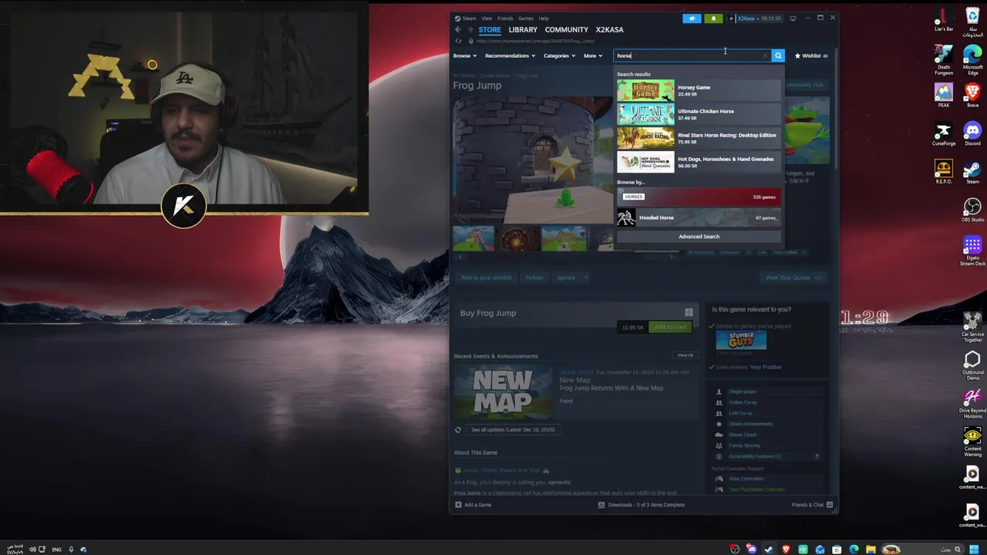The image size is (987, 555).
Task: Expand the Categories dropdown
Action: click(x=559, y=55)
